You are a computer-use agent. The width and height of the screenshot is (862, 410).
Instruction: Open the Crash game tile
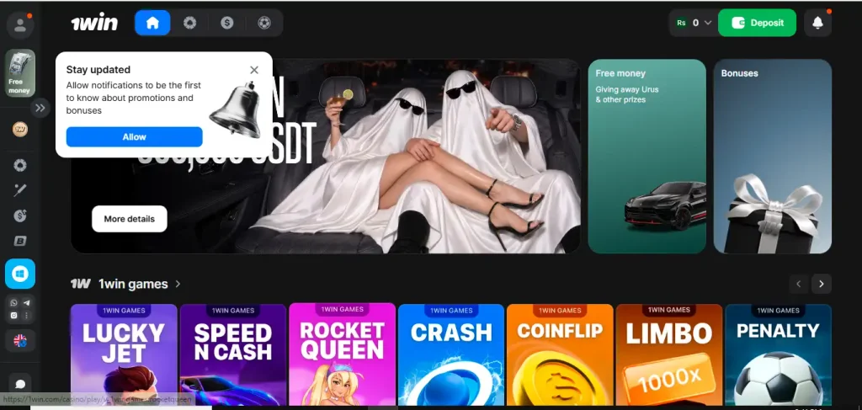pos(451,354)
